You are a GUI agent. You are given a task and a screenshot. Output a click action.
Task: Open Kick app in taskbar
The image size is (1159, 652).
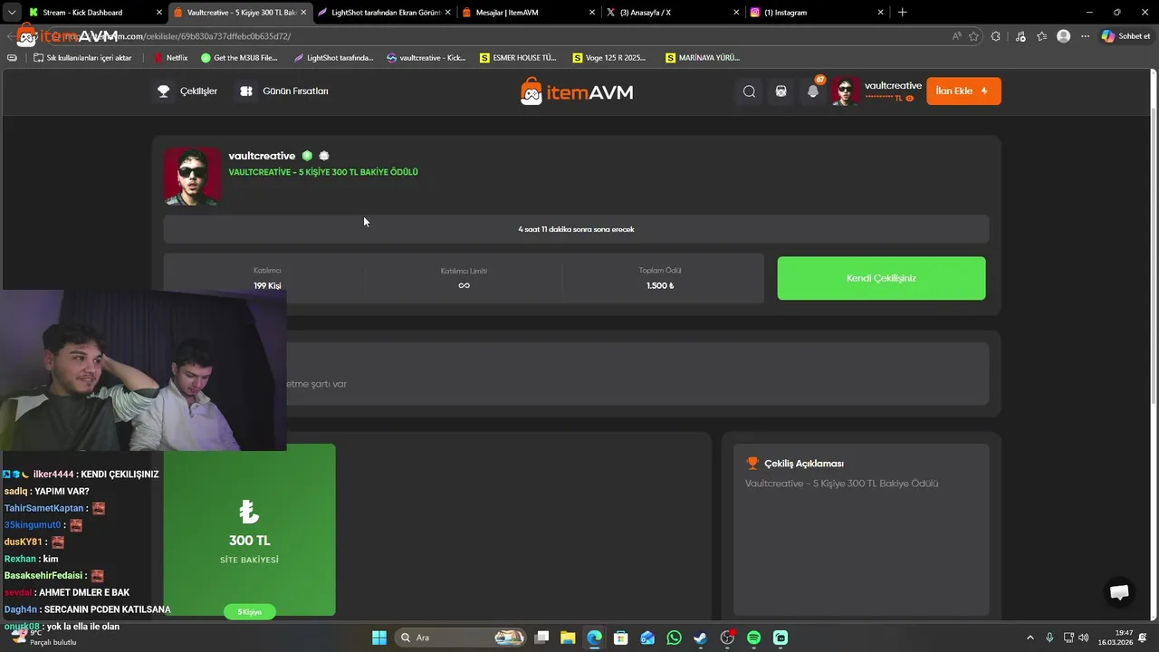pos(781,638)
